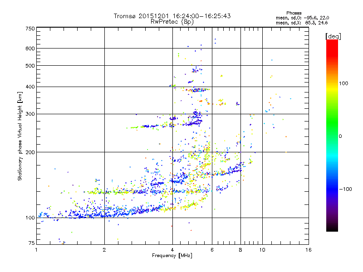Click the "mean, sd,X: 85.3, 24.6" line
This screenshot has width=363, height=272.
click(302, 23)
